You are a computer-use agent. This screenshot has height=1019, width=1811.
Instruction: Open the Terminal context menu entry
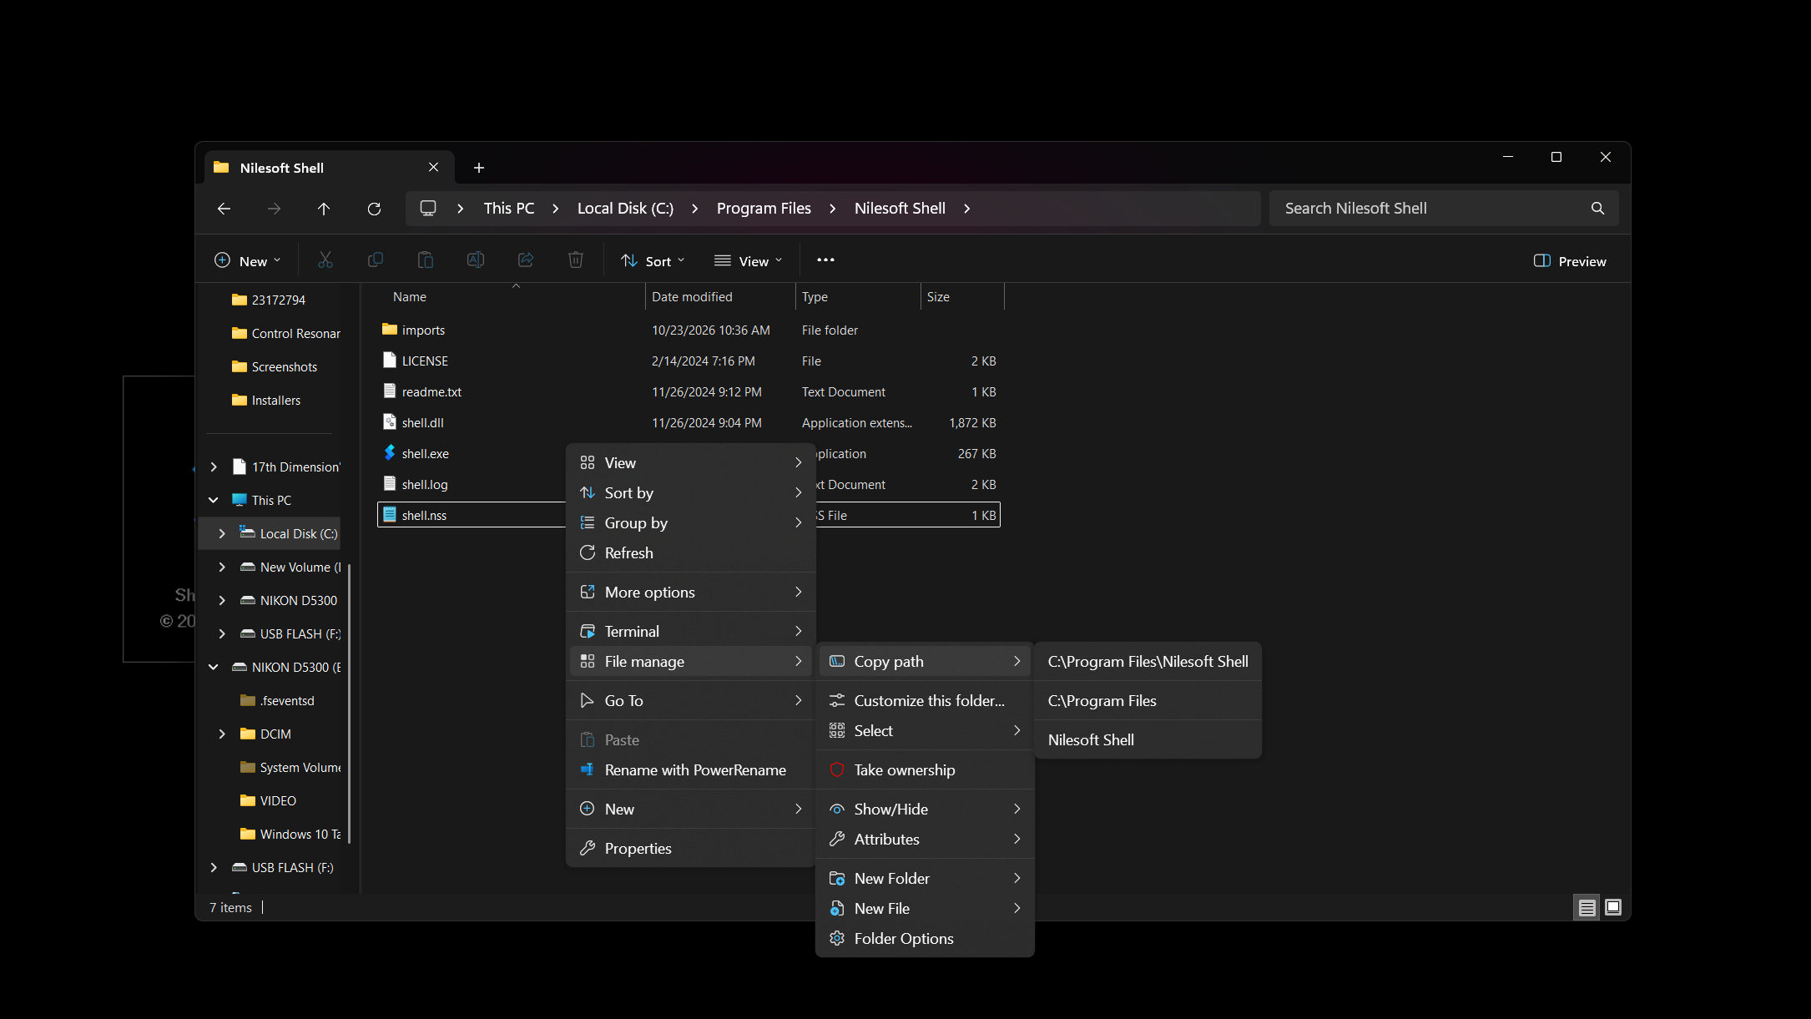tap(691, 632)
